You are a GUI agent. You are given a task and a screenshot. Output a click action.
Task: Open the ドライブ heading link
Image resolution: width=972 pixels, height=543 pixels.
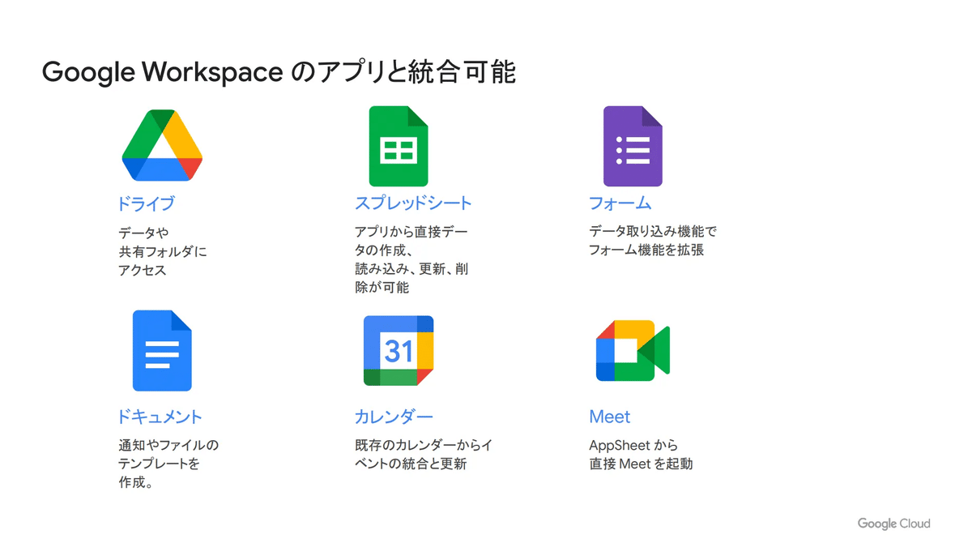click(146, 203)
